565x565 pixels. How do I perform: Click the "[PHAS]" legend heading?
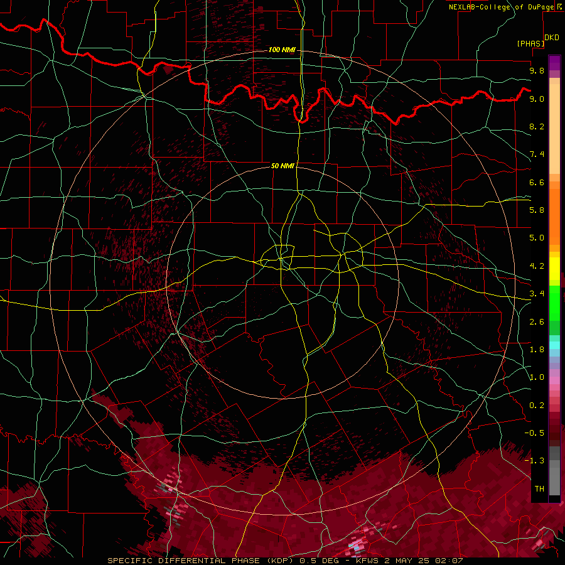[530, 43]
